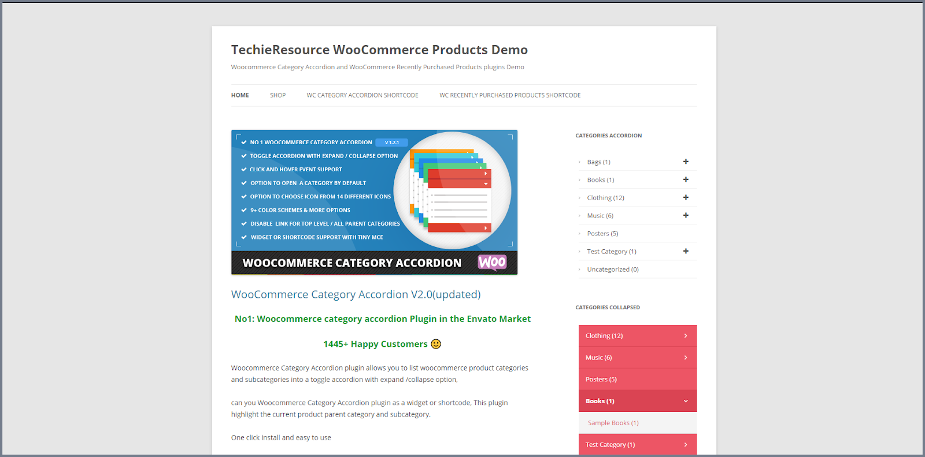Expand Clothing (12) plus icon in accordion
The width and height of the screenshot is (925, 457).
click(686, 197)
